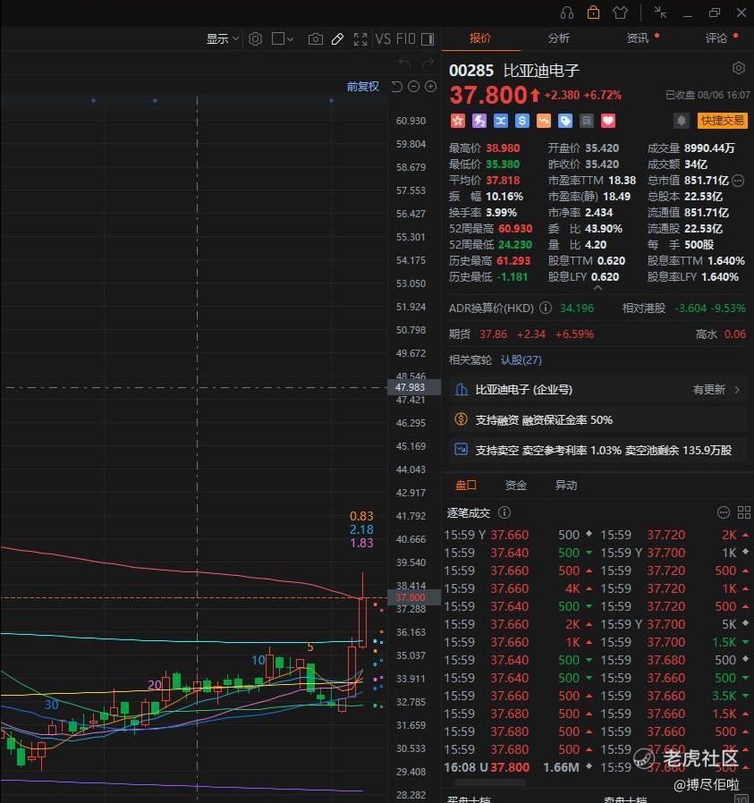This screenshot has width=754, height=803.
Task: Click the 快捷交易 quick trade button
Action: (722, 121)
